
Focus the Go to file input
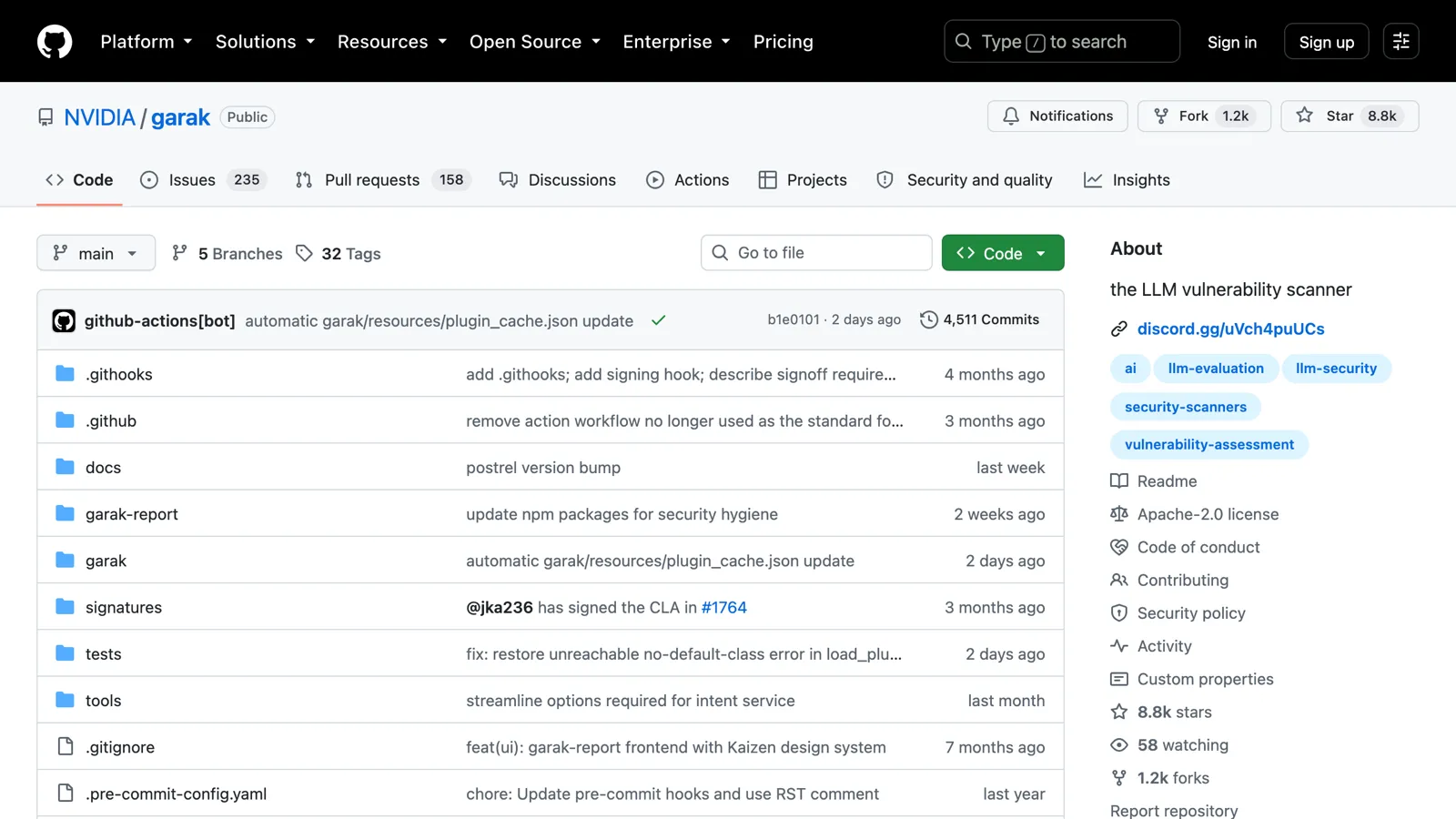816,253
